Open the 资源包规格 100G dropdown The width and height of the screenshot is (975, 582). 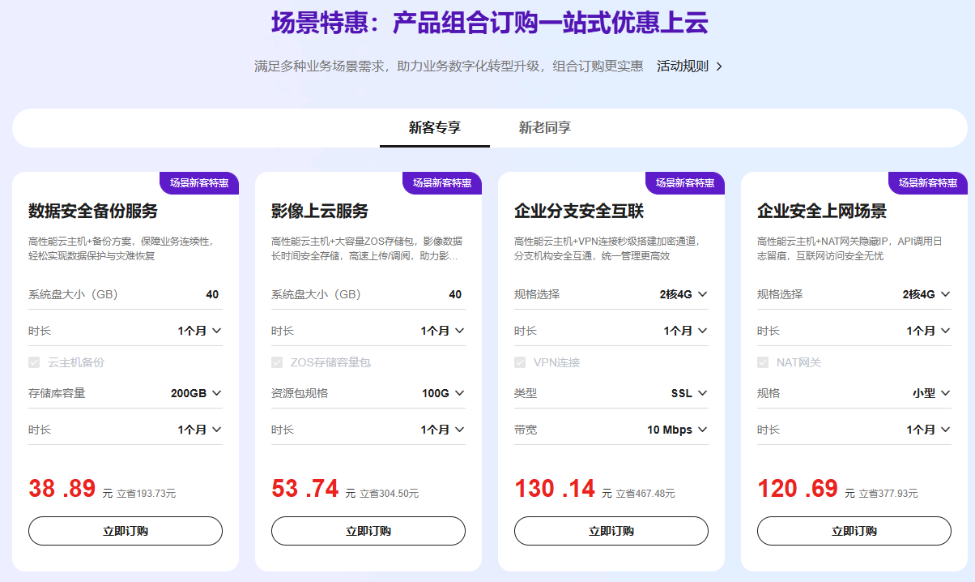(x=368, y=393)
